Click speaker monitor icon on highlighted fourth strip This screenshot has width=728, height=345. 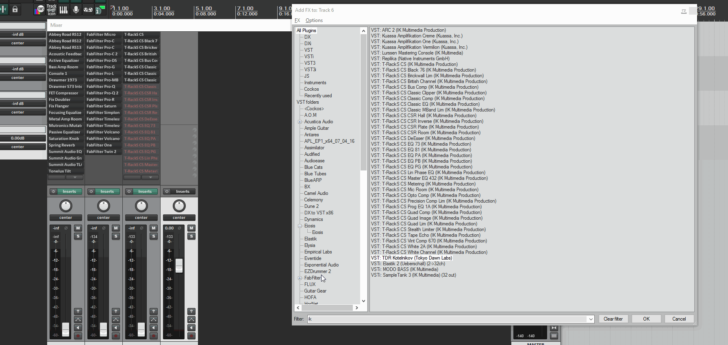(x=191, y=328)
